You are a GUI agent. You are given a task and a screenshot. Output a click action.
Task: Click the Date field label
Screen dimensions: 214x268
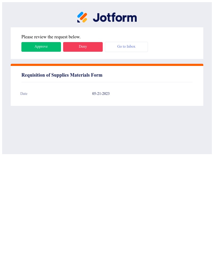point(24,94)
